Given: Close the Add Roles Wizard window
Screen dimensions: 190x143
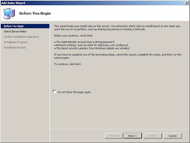Looking at the screenshot, I should coord(187,3).
